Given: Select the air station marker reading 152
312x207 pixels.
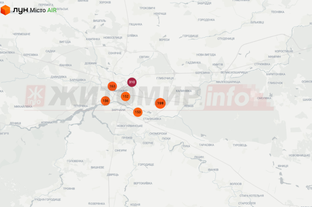Looking at the screenshot, I should click(126, 96).
